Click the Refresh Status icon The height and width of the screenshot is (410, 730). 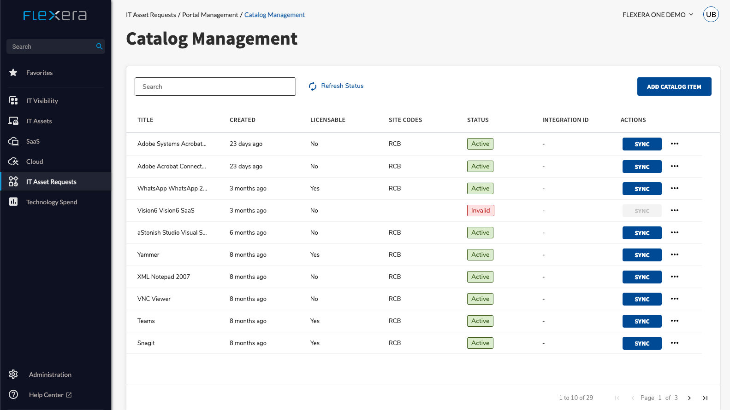pos(313,86)
